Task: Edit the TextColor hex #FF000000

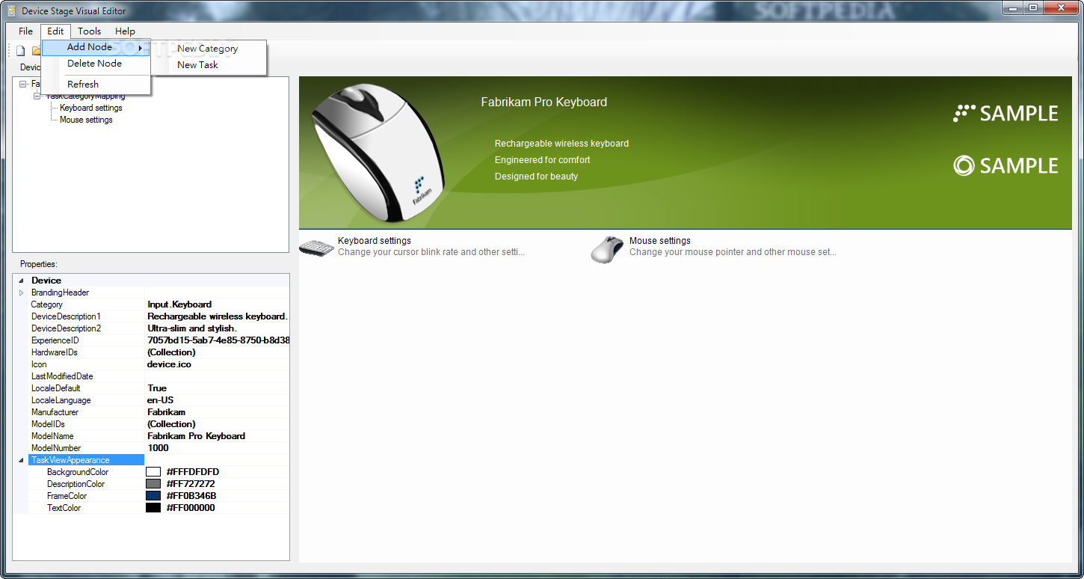Action: (191, 508)
